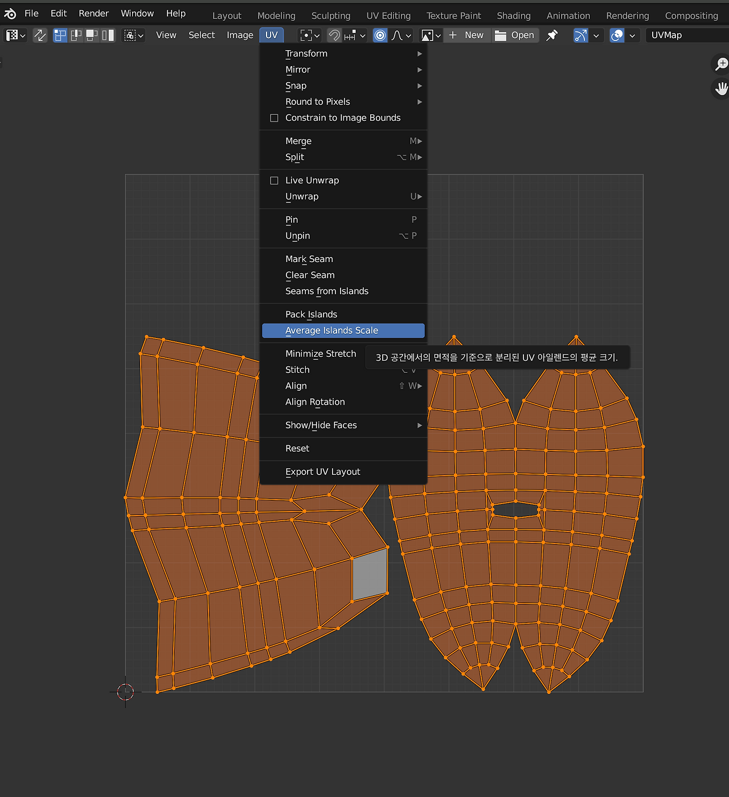Expand the Round to Pixels submenu
Viewport: 729px width, 797px height.
[x=343, y=101]
